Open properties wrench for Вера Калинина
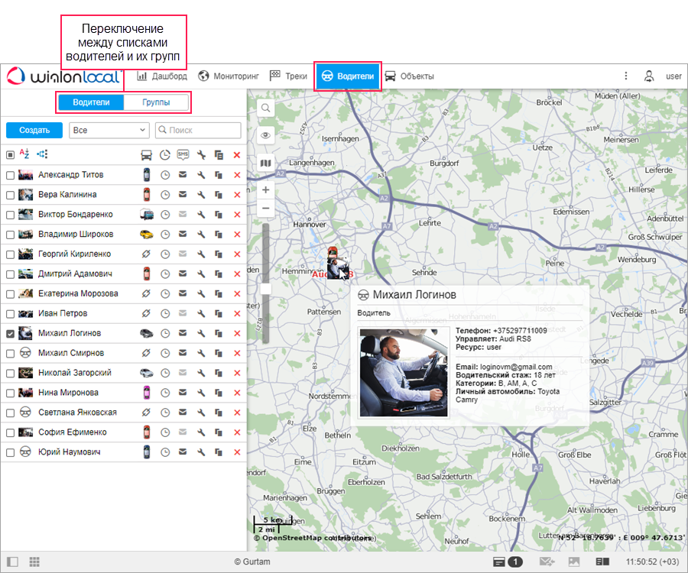The image size is (688, 573). [x=201, y=195]
